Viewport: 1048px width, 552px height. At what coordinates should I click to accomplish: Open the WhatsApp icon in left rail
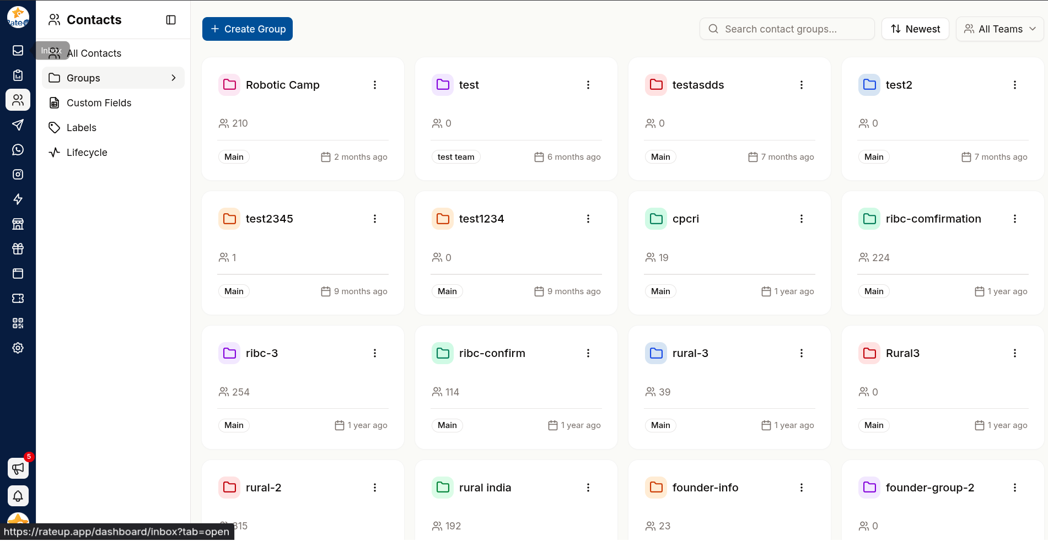point(18,149)
